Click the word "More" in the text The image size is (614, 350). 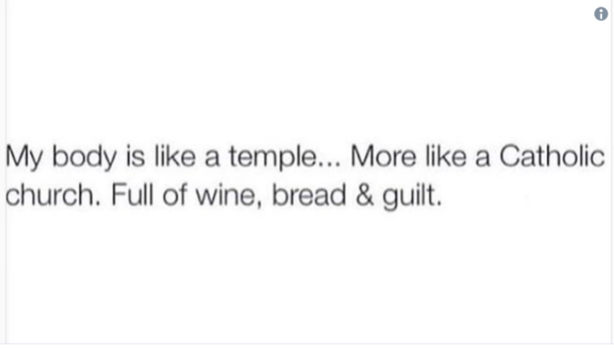click(384, 158)
